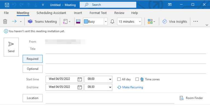The height and width of the screenshot is (107, 210).
Task: Enable the Time zones checkbox
Action: tap(137, 79)
